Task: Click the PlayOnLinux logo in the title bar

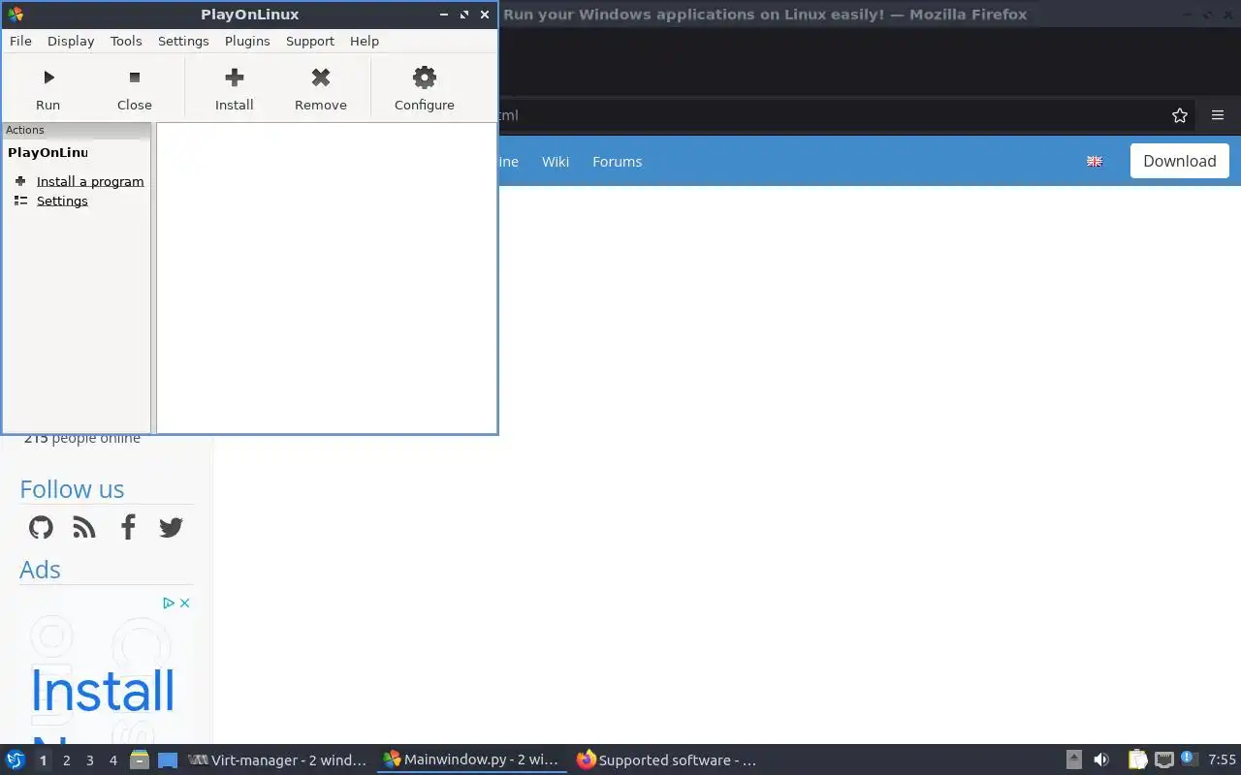Action: 16,15
